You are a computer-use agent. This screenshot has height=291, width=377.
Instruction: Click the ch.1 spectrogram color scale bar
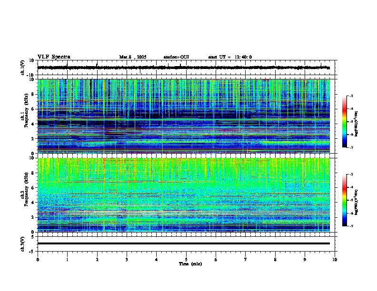[x=345, y=122]
